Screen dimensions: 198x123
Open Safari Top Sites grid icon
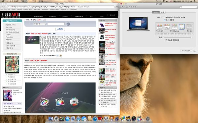pos(9,10)
